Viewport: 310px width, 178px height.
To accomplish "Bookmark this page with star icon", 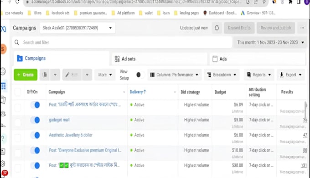I will click(264, 2).
